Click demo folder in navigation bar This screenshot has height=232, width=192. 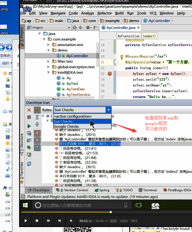[132, 21]
